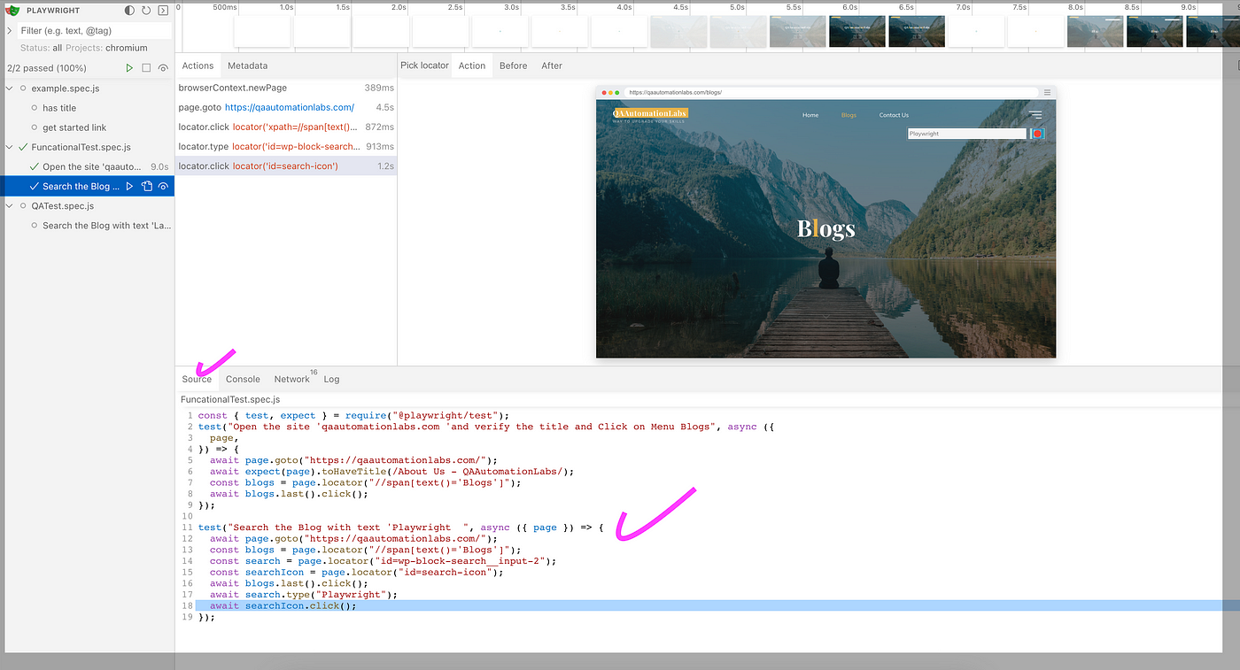Open the Metadata tab
Screen dimensions: 1240x670
(247, 65)
